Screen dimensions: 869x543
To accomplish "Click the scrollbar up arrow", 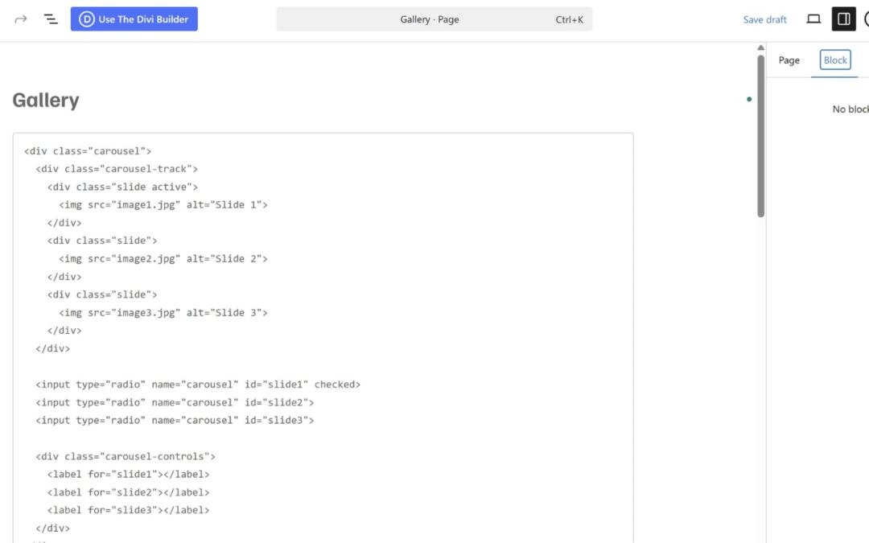I will coord(760,48).
